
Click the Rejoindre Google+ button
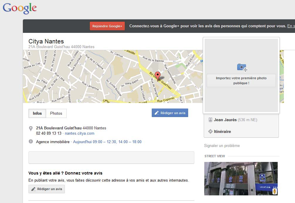click(107, 26)
